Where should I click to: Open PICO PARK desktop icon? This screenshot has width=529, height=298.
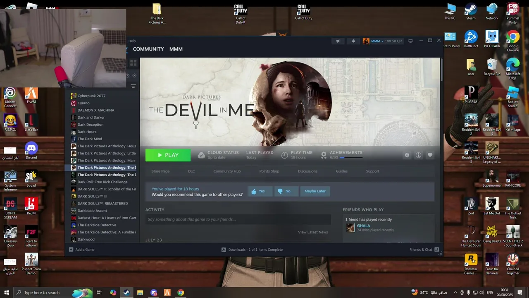click(492, 39)
